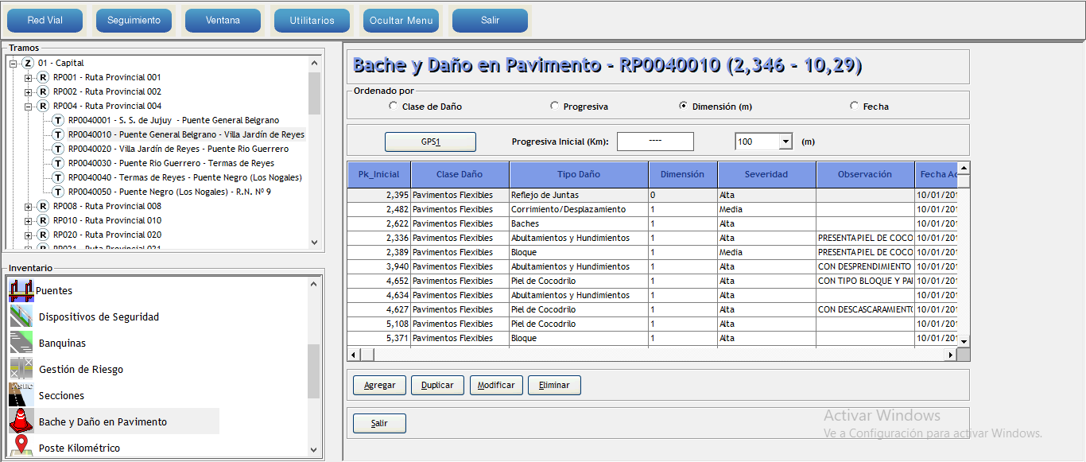Click the Poste Kilométrico pin icon
The width and height of the screenshot is (1086, 462).
pos(21,447)
